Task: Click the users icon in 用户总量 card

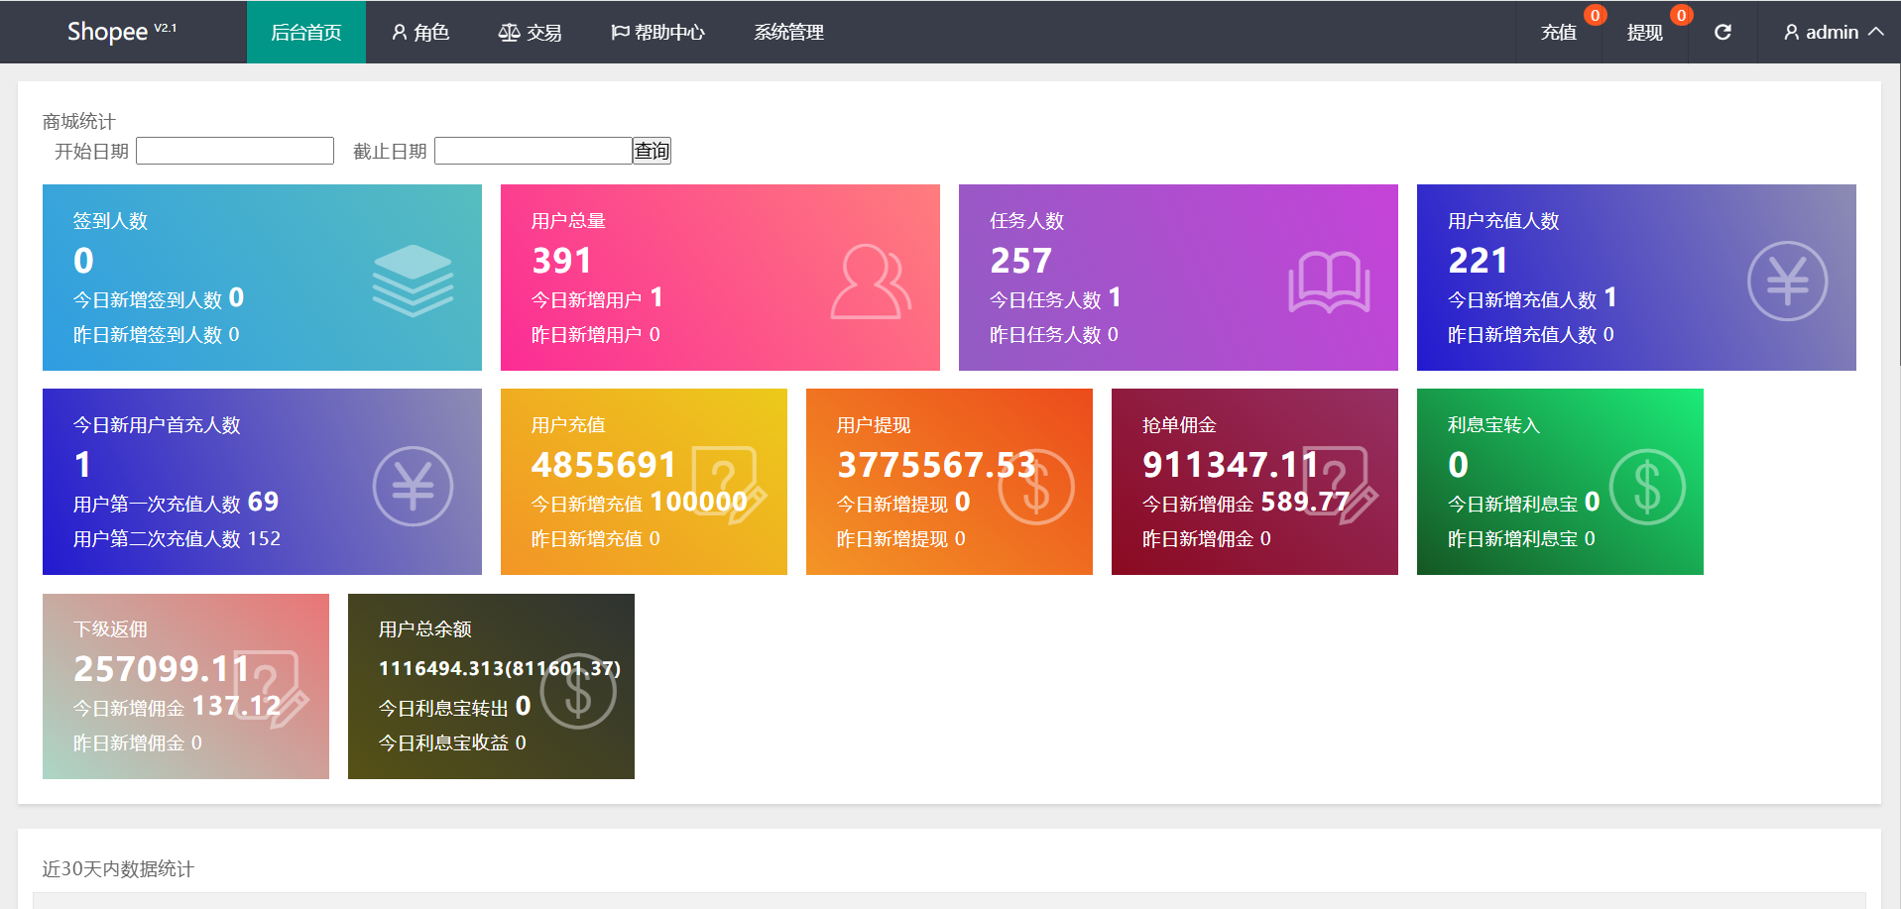Action: 871,282
